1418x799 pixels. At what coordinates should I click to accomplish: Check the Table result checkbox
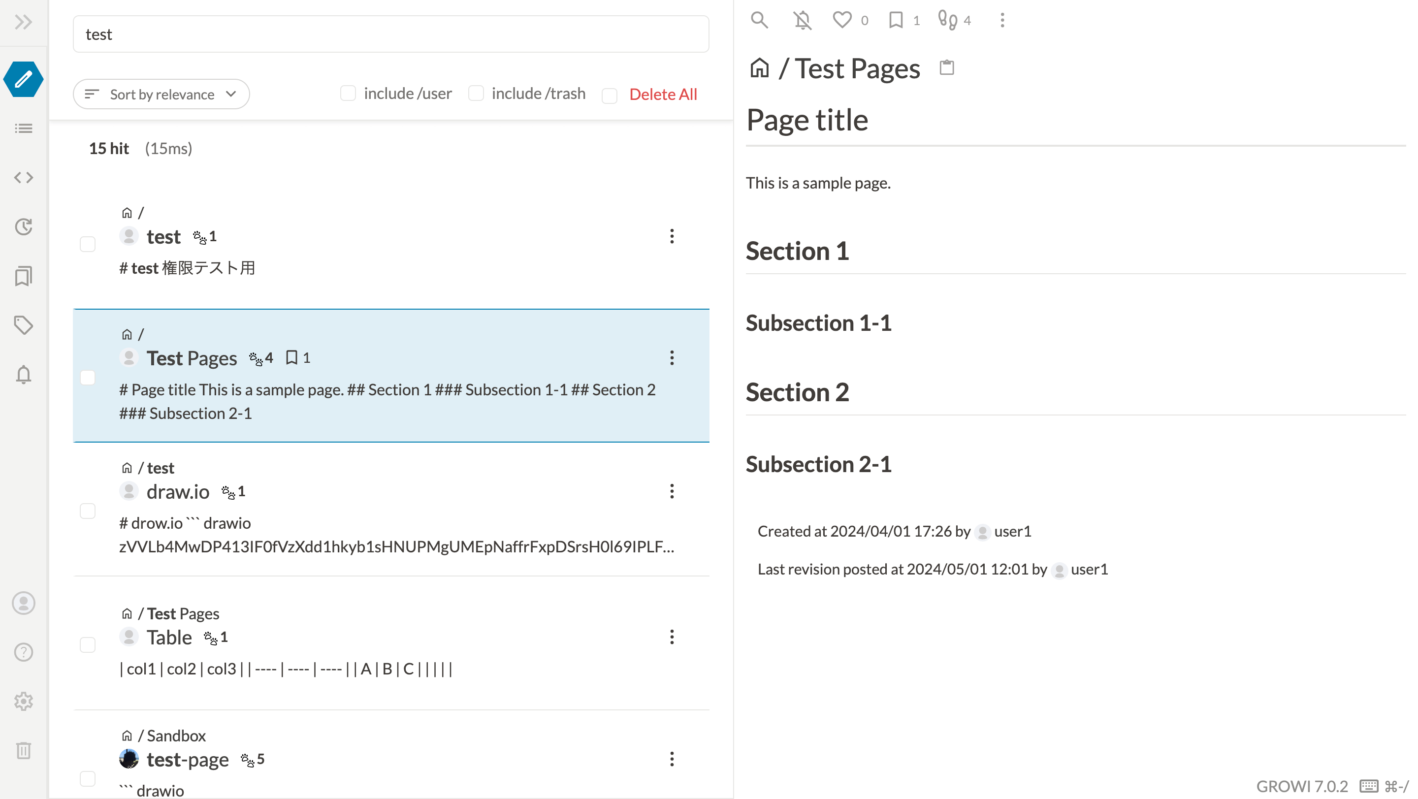click(88, 644)
